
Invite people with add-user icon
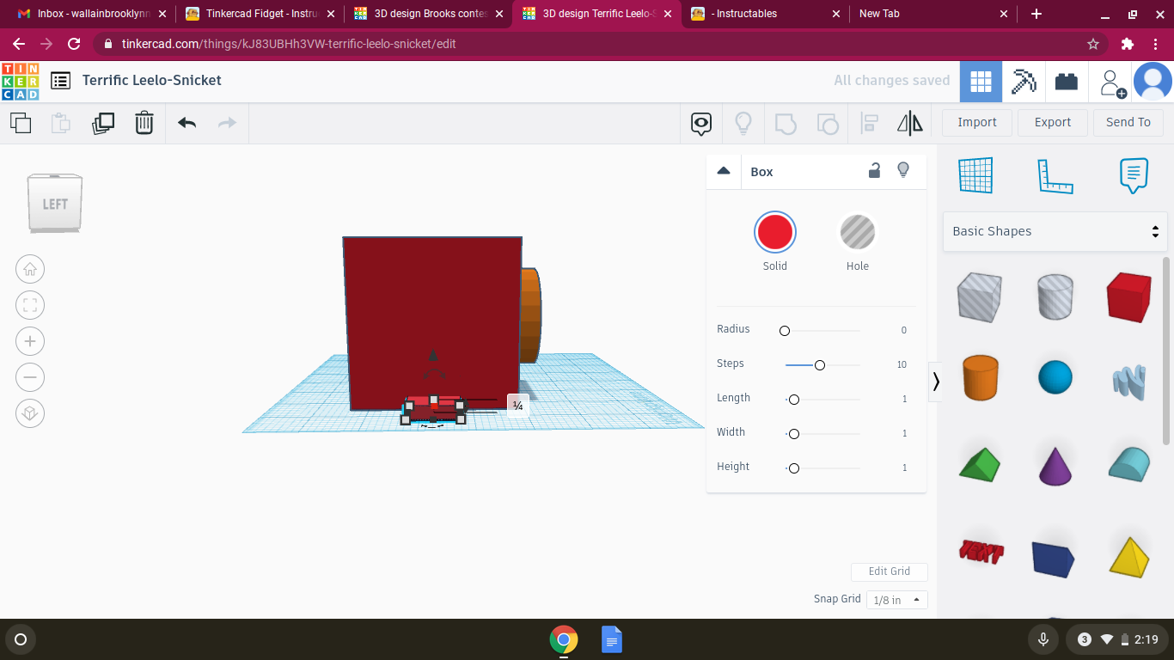(x=1111, y=83)
